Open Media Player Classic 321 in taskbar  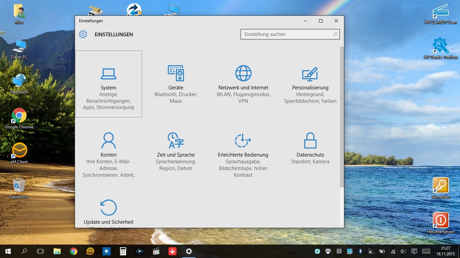(156, 251)
